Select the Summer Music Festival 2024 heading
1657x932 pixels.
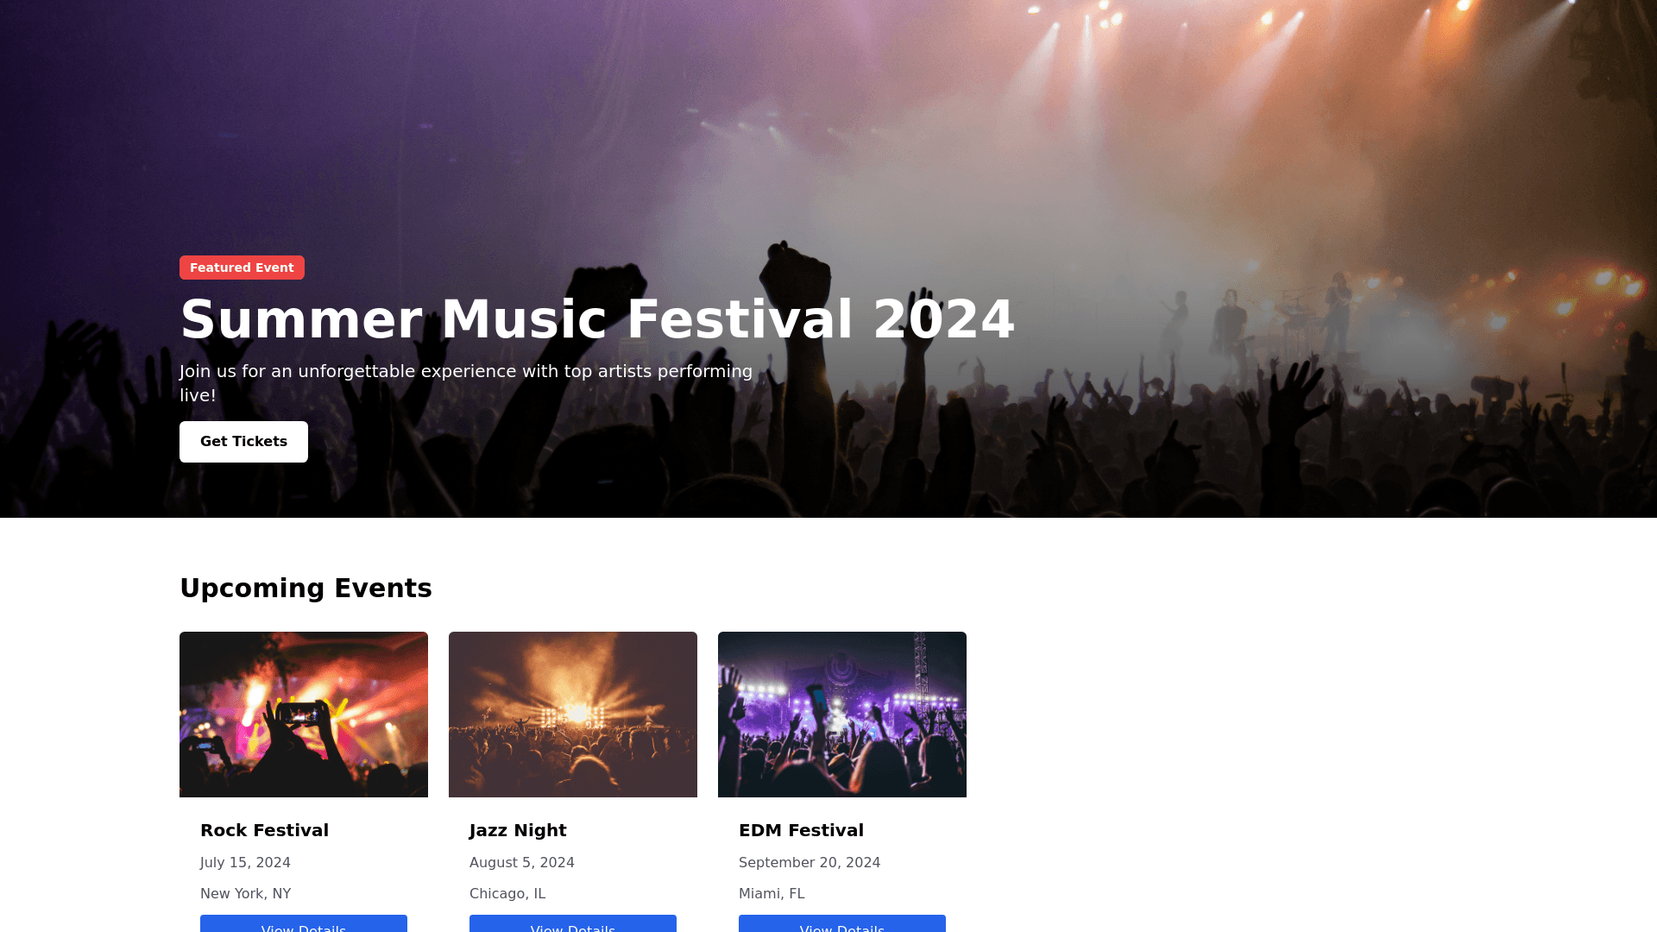coord(597,319)
